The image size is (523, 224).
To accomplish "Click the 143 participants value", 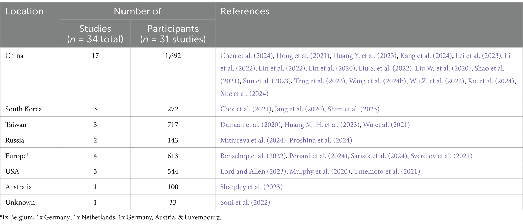I will pyautogui.click(x=173, y=140).
